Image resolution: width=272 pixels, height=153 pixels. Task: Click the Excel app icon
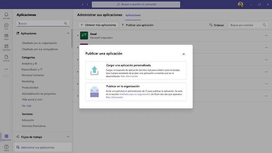click(84, 35)
